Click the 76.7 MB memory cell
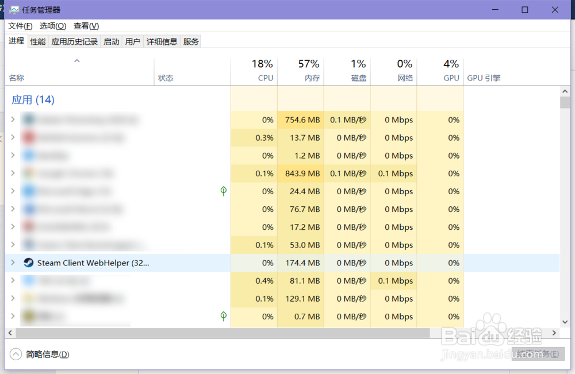The width and height of the screenshot is (575, 374). point(301,209)
